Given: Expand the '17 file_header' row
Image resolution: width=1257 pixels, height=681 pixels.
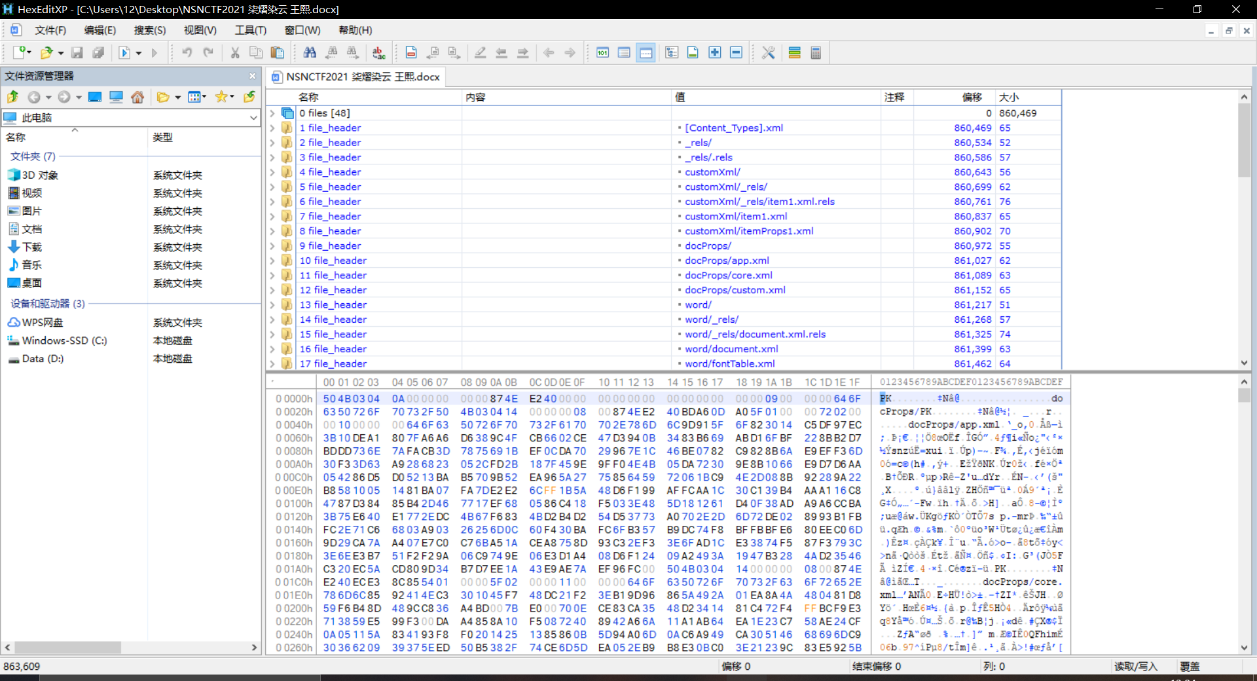Looking at the screenshot, I should click(272, 363).
